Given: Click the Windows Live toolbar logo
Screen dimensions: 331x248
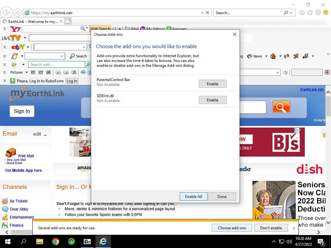Looking at the screenshot, I should (14, 65).
